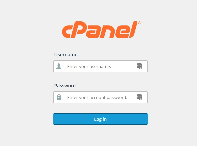Screen dimensions: 197x146
Task: Open password manager icon in Username field
Action: click(140, 66)
